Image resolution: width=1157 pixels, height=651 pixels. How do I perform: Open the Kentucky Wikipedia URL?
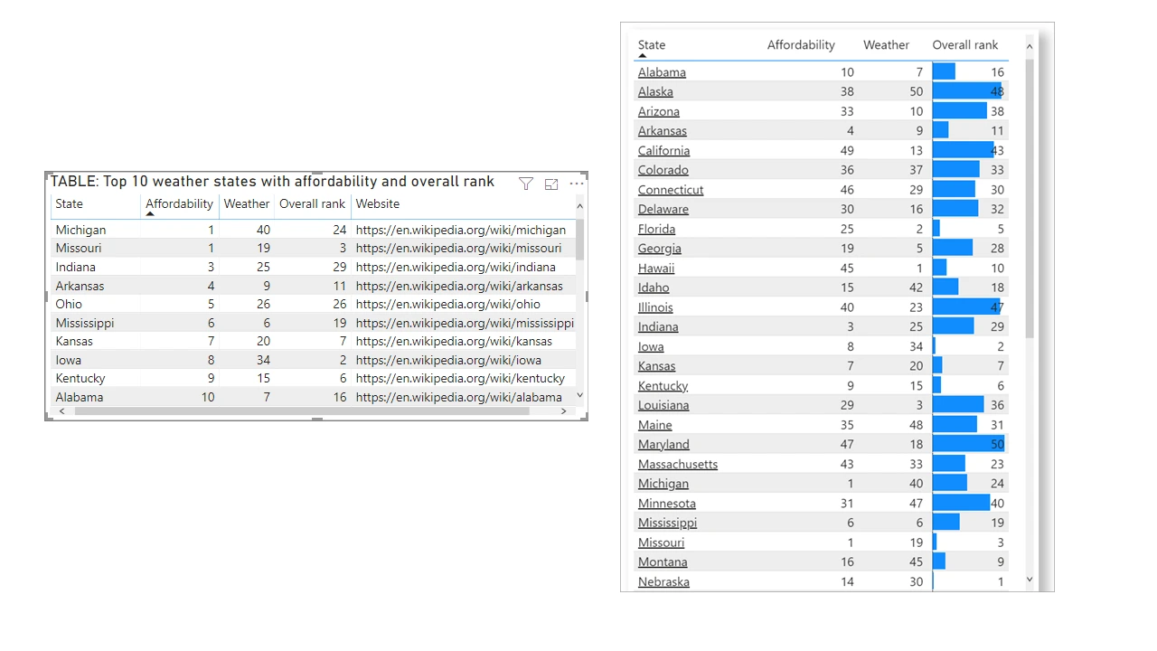pos(460,379)
